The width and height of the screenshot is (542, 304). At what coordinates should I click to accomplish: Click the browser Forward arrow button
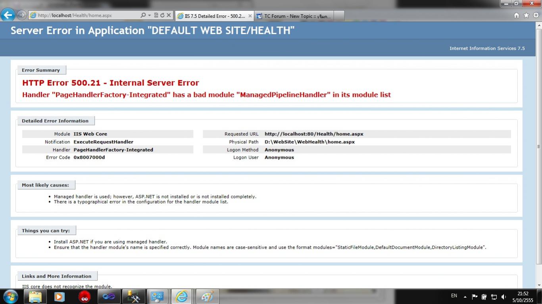22,15
